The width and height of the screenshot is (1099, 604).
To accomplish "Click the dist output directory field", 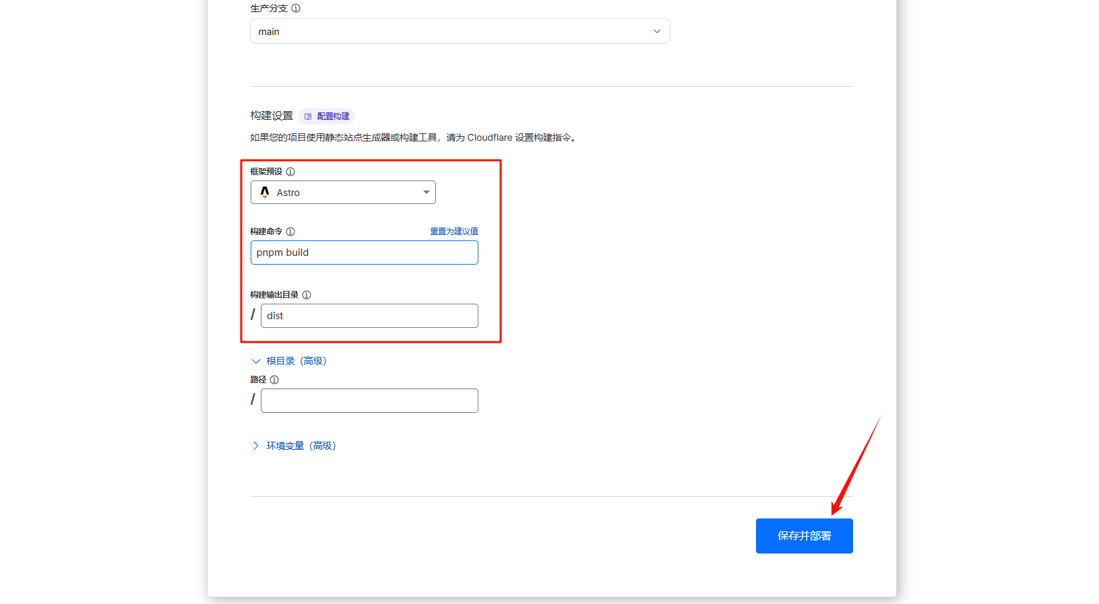I will pyautogui.click(x=369, y=316).
